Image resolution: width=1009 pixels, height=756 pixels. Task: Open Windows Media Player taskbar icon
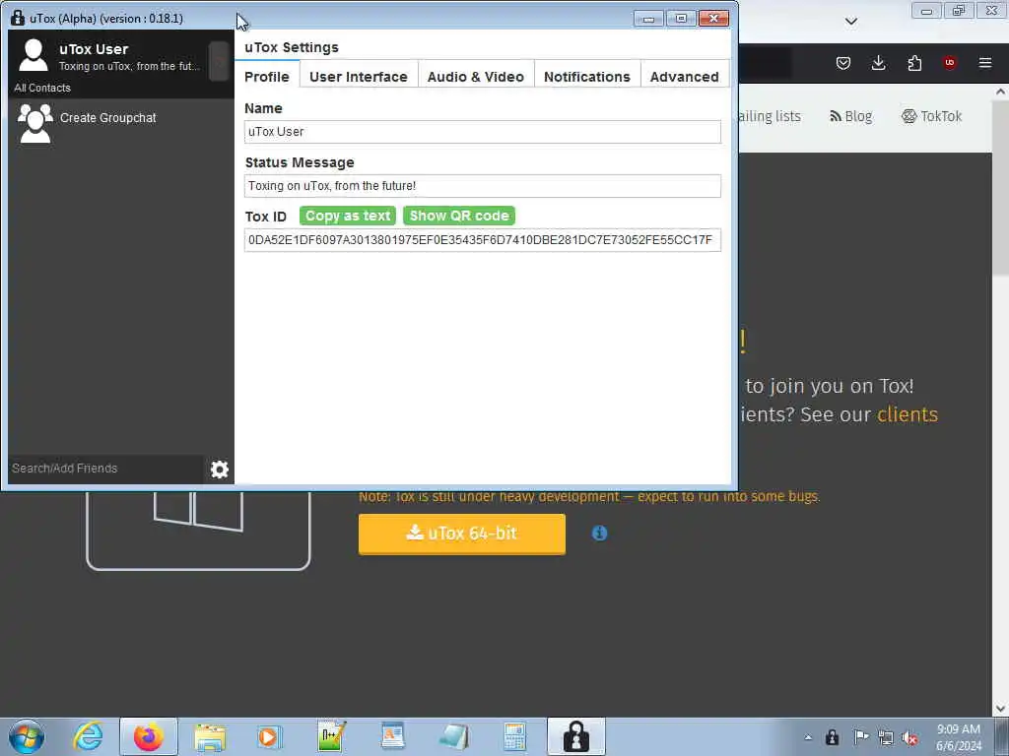[268, 736]
